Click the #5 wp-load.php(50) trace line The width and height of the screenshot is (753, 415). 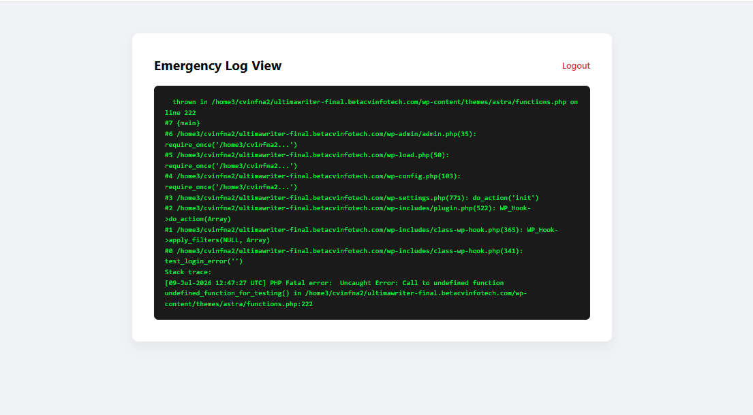tap(307, 155)
